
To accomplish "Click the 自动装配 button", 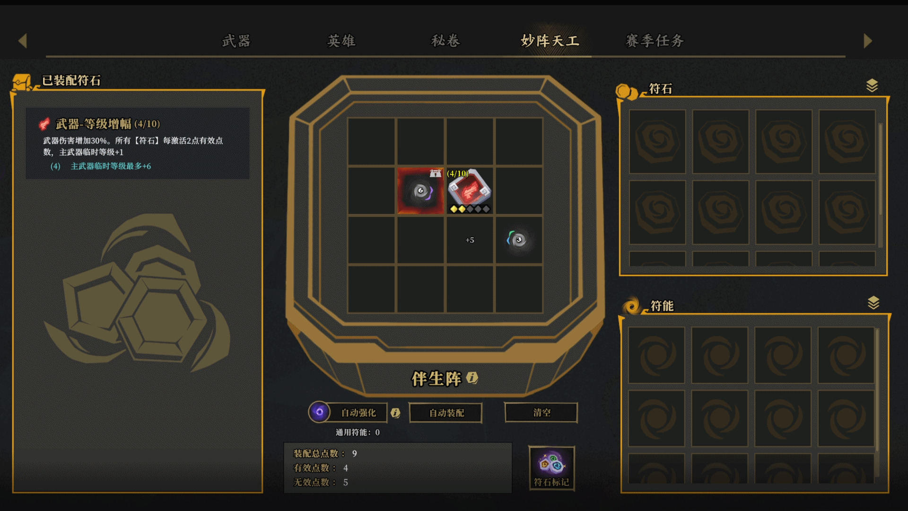I will [x=446, y=413].
